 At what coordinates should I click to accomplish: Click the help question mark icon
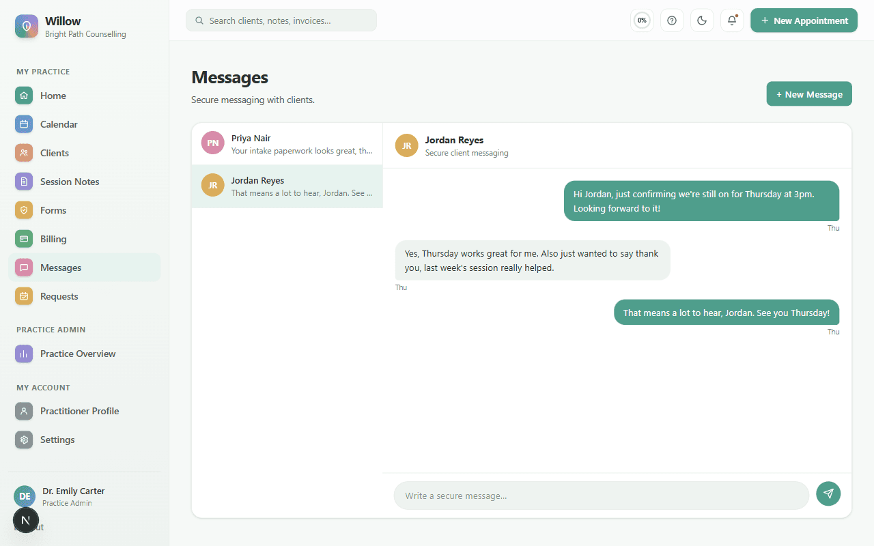(672, 20)
